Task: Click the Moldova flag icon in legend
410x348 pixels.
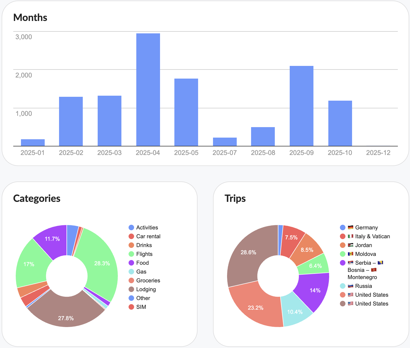Action: [x=350, y=254]
